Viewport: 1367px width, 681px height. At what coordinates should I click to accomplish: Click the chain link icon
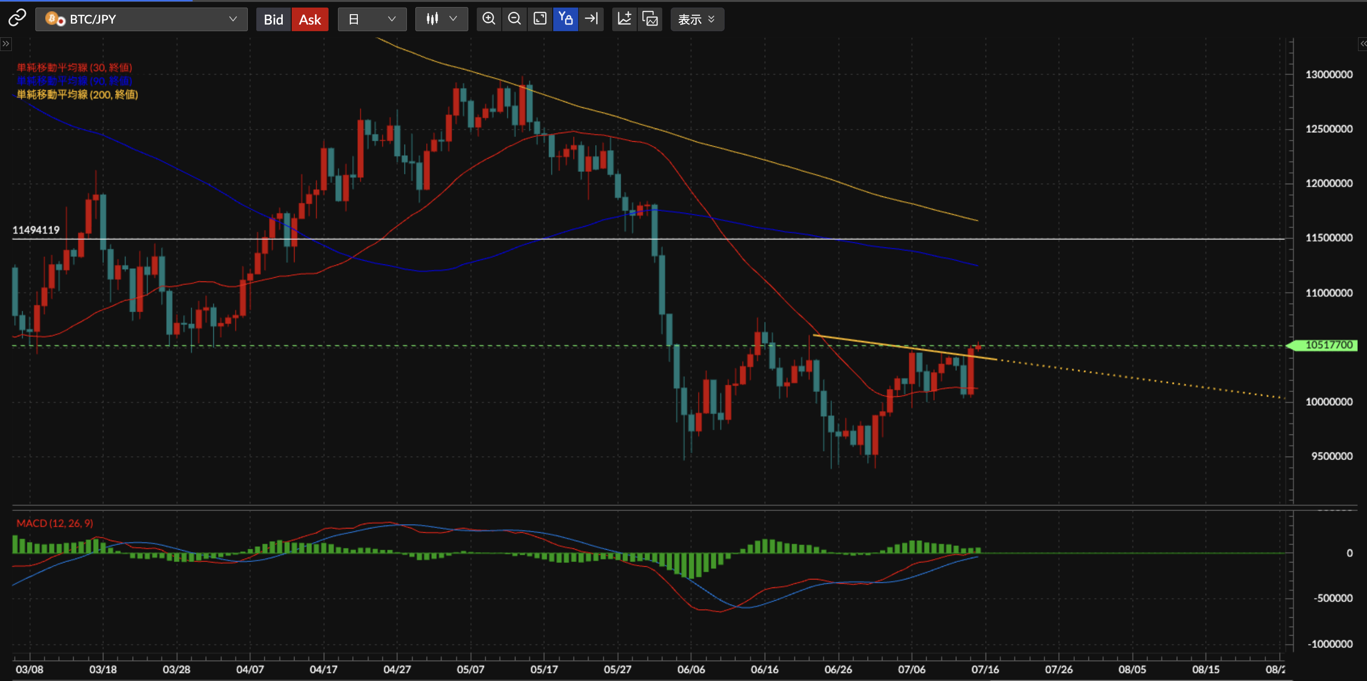coord(17,18)
